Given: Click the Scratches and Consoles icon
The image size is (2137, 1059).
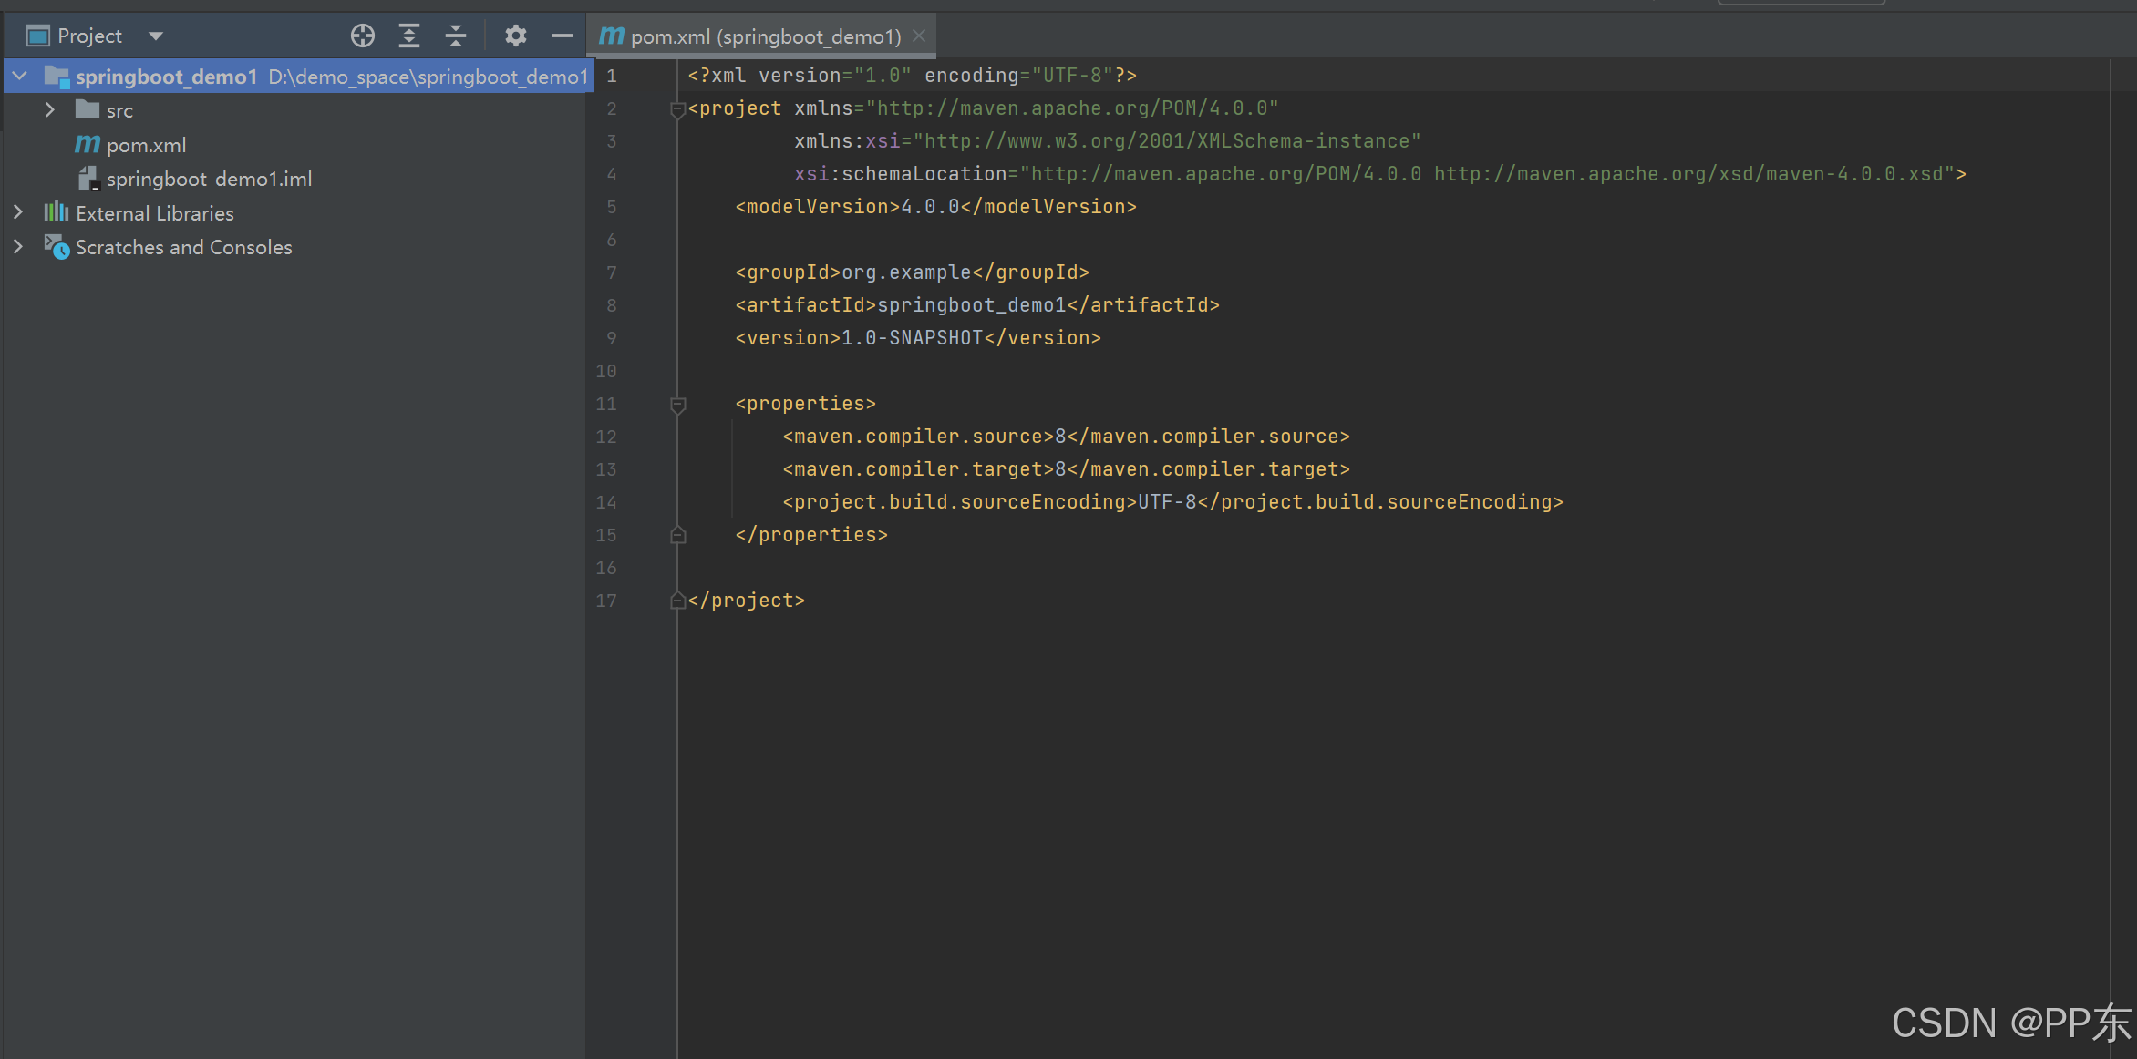Looking at the screenshot, I should (57, 247).
